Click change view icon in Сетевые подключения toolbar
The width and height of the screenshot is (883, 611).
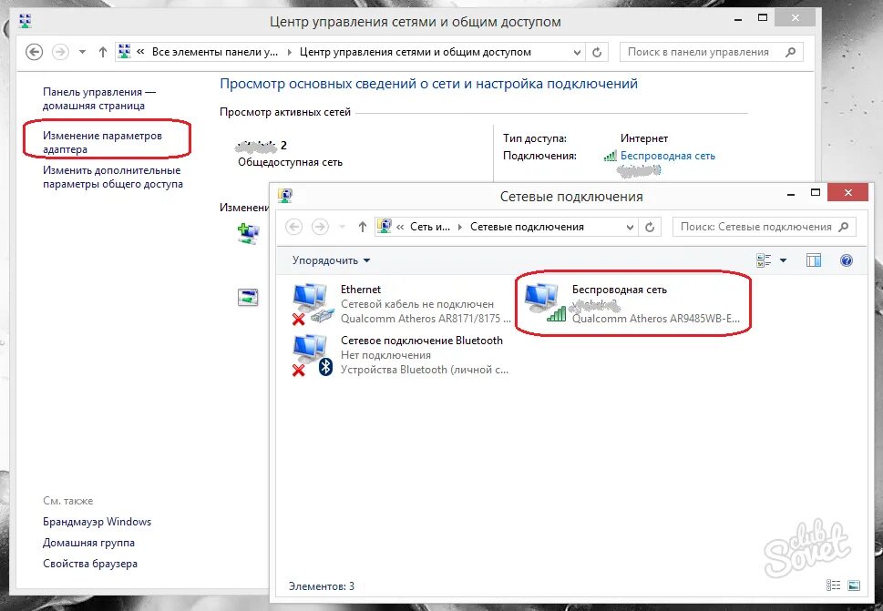coord(764,260)
